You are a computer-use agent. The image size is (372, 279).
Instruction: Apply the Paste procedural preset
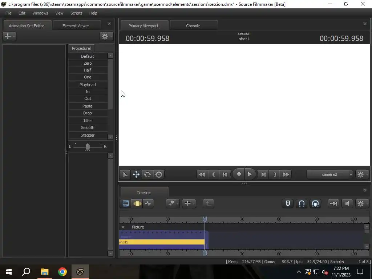point(88,106)
